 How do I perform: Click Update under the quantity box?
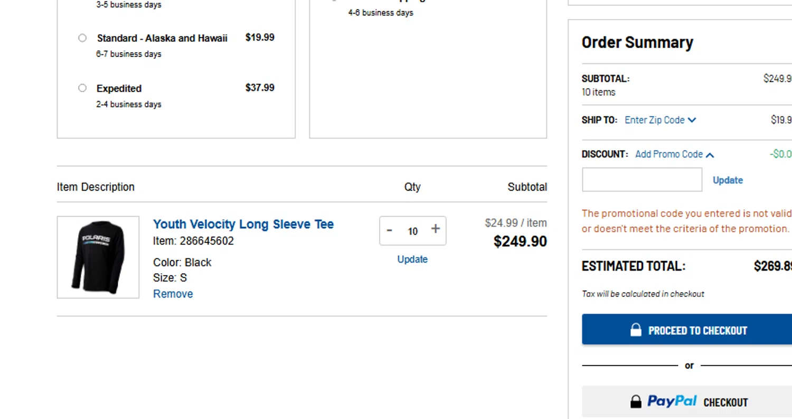(x=412, y=259)
